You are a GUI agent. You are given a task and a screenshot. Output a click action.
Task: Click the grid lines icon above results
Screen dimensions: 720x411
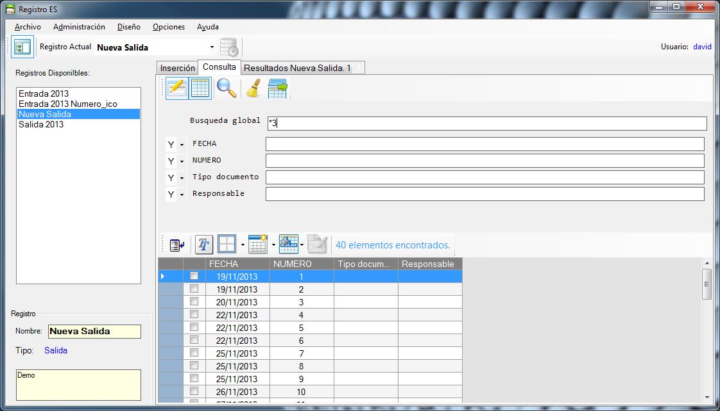click(227, 245)
